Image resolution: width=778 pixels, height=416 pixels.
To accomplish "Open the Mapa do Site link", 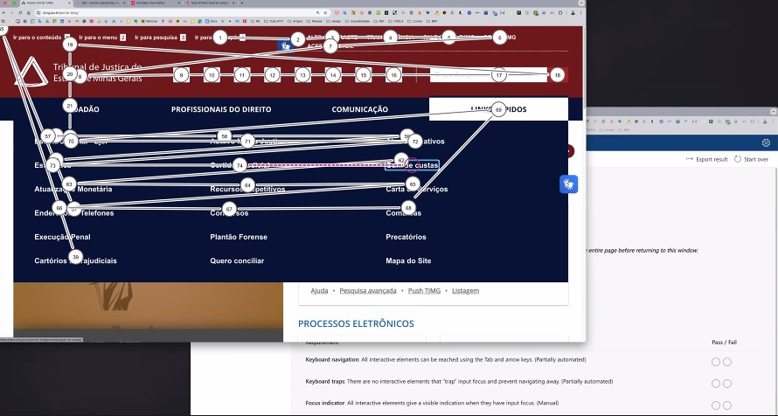I will (x=408, y=260).
